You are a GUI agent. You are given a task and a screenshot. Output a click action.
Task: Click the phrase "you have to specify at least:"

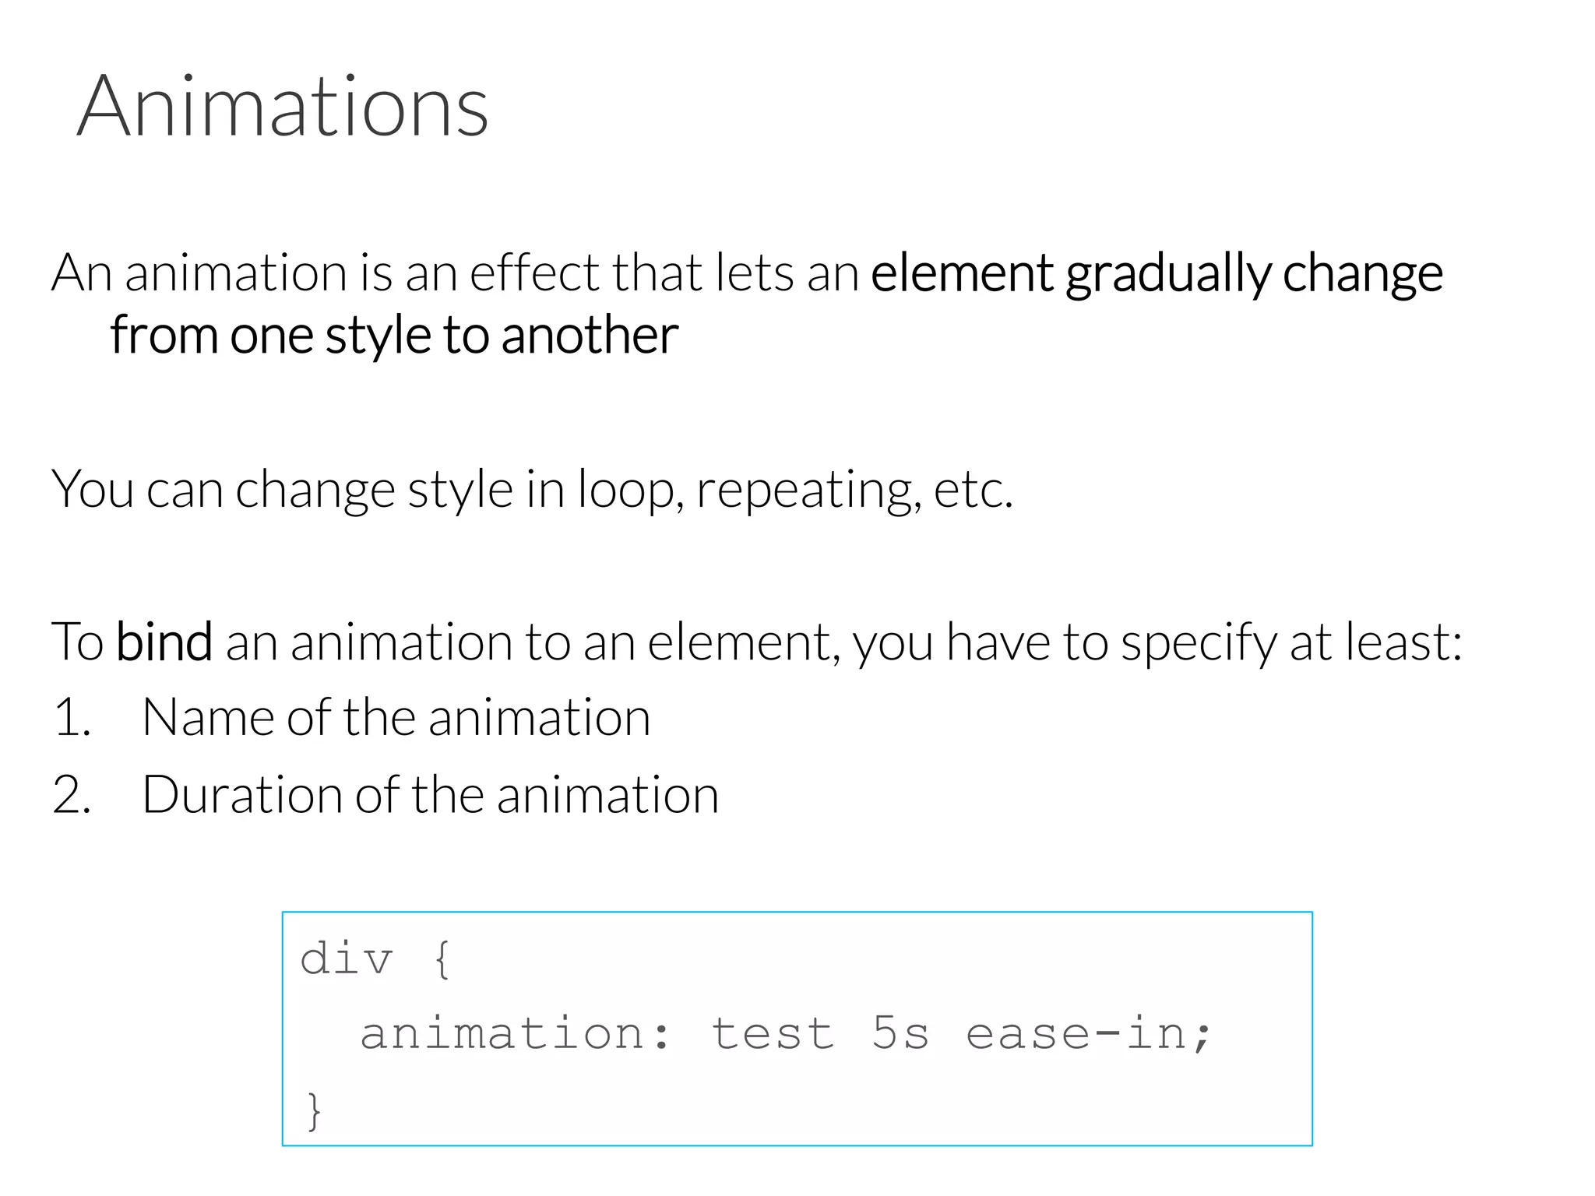point(1157,643)
